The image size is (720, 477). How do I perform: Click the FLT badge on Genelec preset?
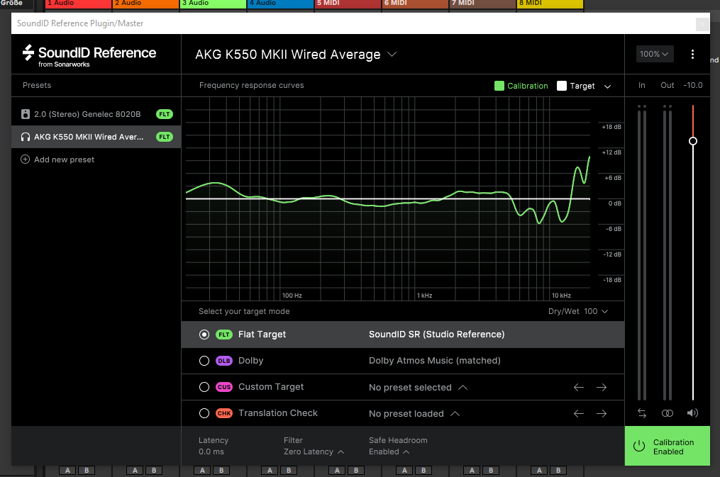tap(165, 114)
